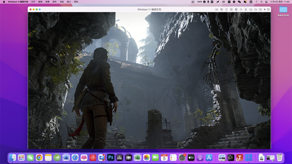
Task: Open System Preferences with red badge
Action: pos(182,158)
